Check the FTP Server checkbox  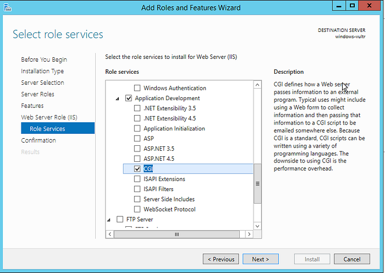point(120,219)
